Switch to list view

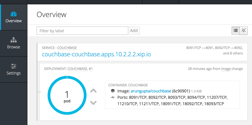click(x=236, y=30)
